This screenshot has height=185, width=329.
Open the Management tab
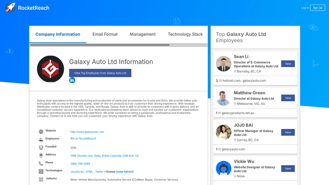(142, 34)
